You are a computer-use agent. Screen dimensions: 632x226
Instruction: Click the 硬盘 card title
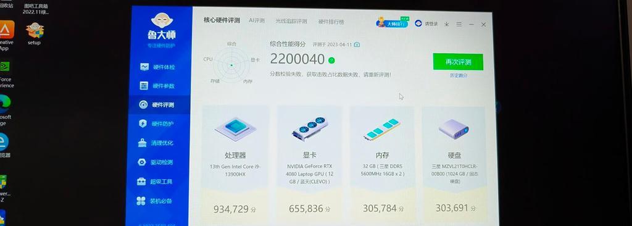[x=454, y=156]
